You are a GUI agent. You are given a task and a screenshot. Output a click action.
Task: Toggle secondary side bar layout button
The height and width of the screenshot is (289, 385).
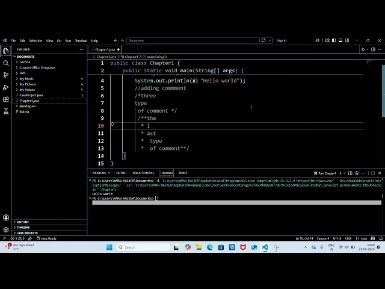pyautogui.click(x=347, y=40)
